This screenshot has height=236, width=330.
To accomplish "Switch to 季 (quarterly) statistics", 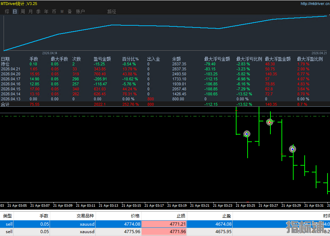I will point(38,11).
